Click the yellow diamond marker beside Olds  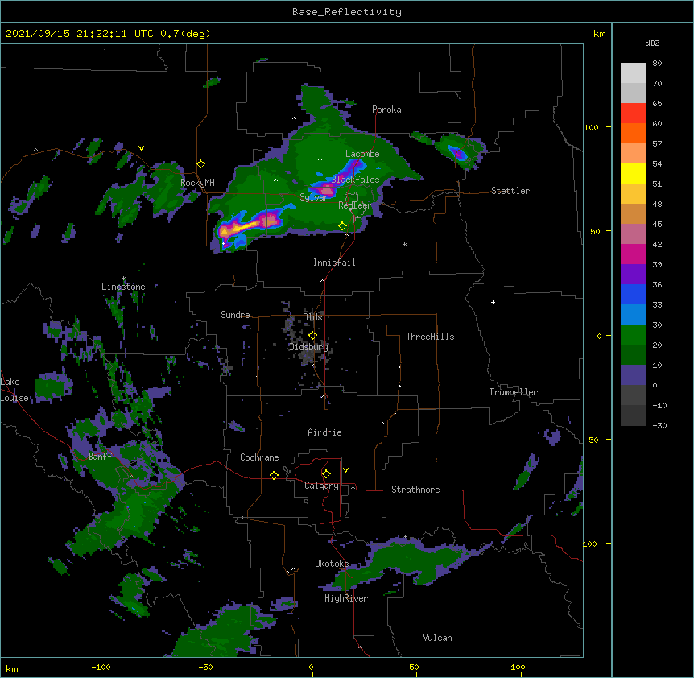click(312, 336)
